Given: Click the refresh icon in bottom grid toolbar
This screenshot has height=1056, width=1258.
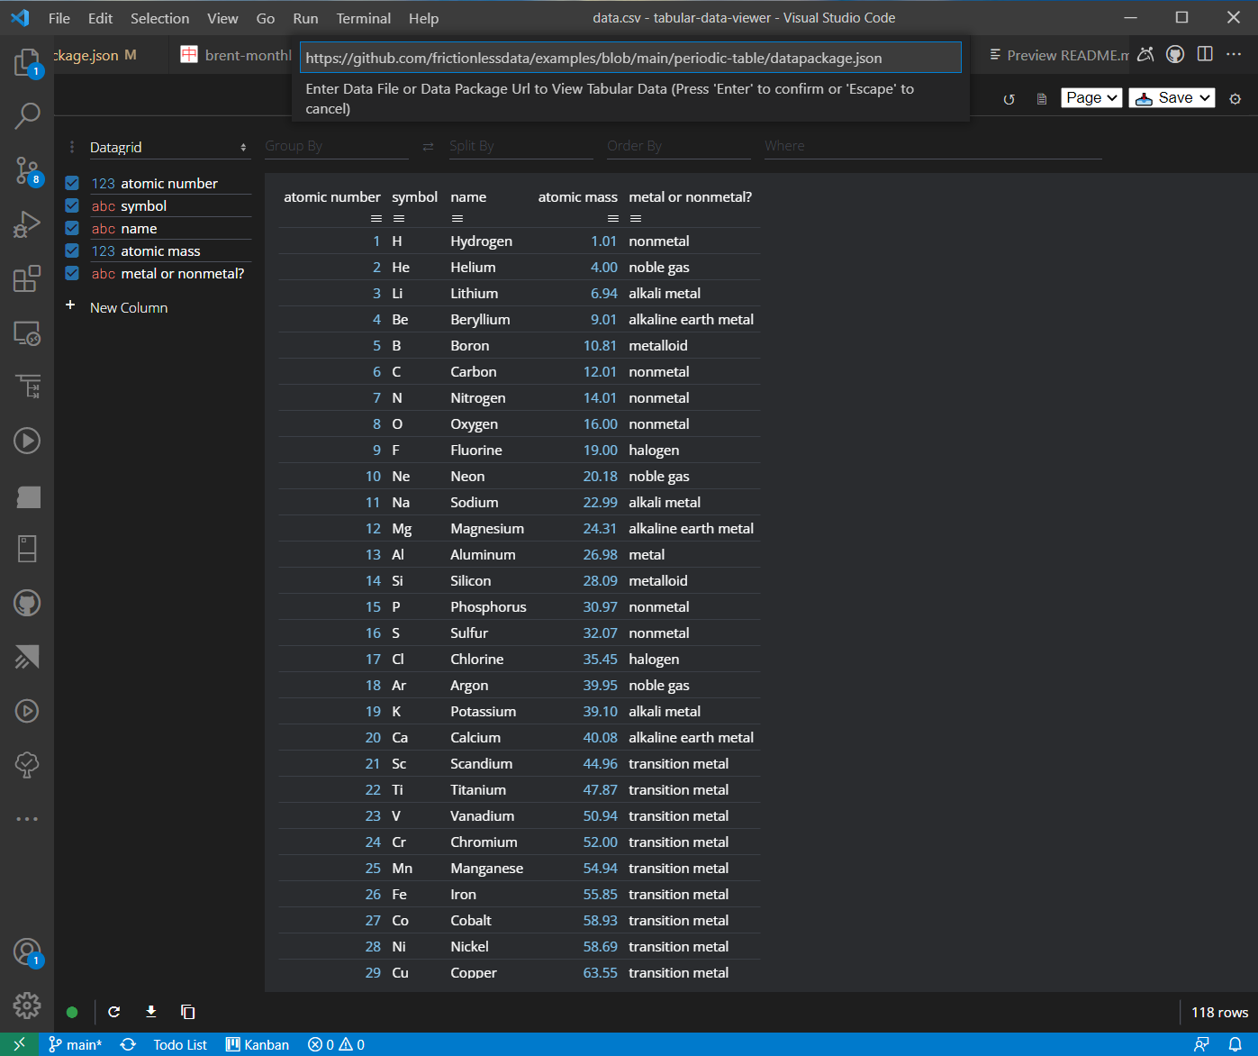Looking at the screenshot, I should 114,1012.
